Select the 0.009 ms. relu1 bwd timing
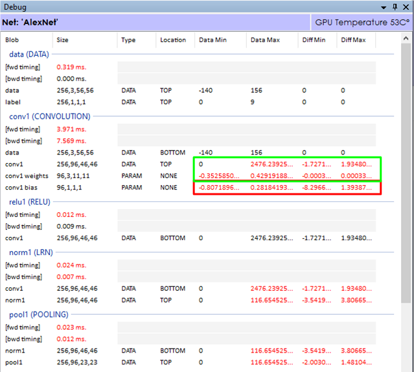Image resolution: width=414 pixels, height=372 pixels. point(71,227)
